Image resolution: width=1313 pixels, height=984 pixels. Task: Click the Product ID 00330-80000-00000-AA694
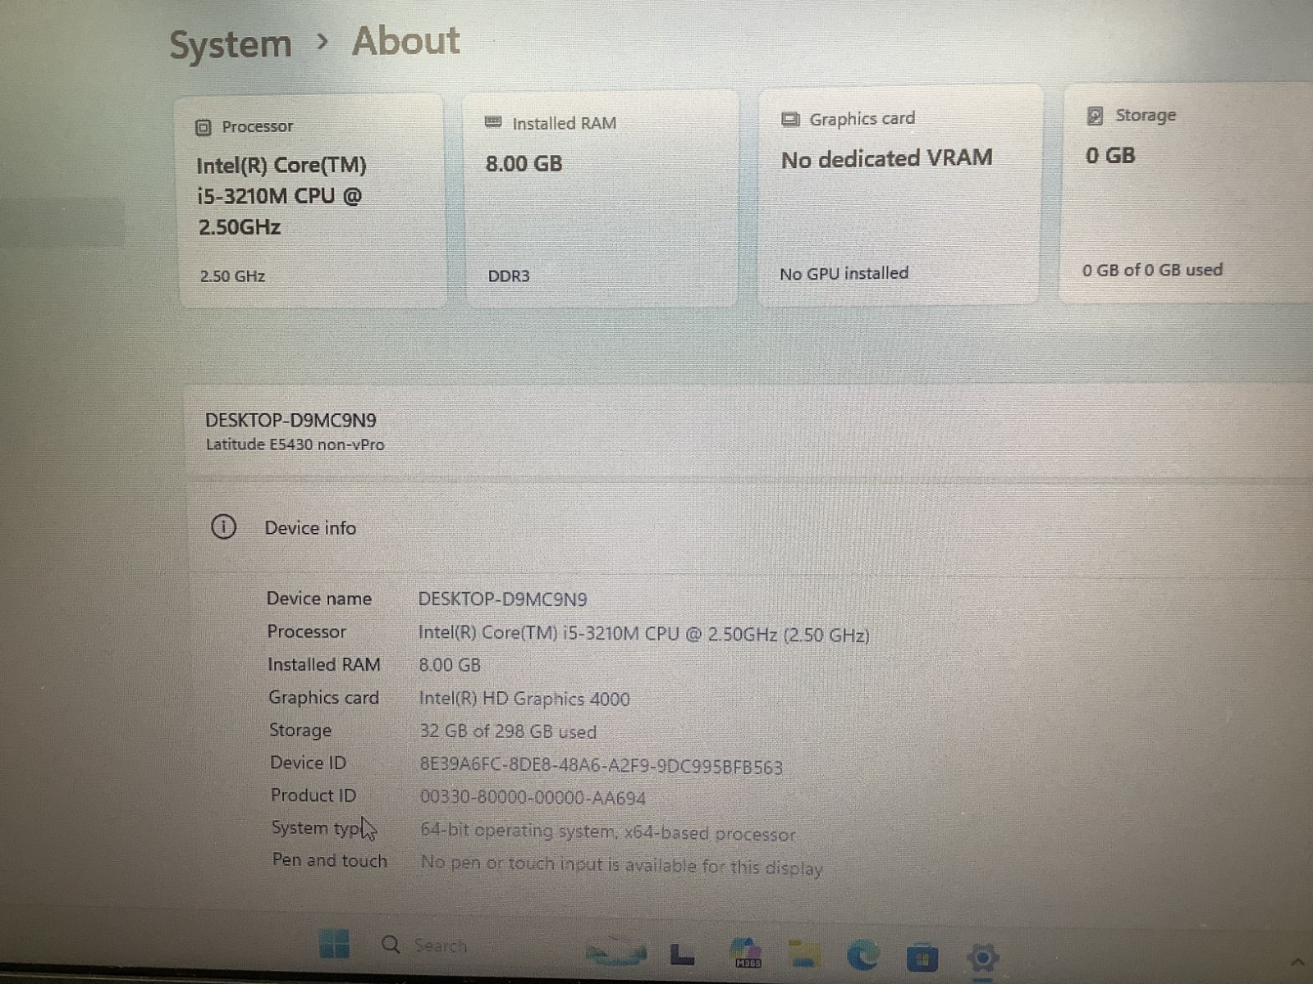[533, 797]
